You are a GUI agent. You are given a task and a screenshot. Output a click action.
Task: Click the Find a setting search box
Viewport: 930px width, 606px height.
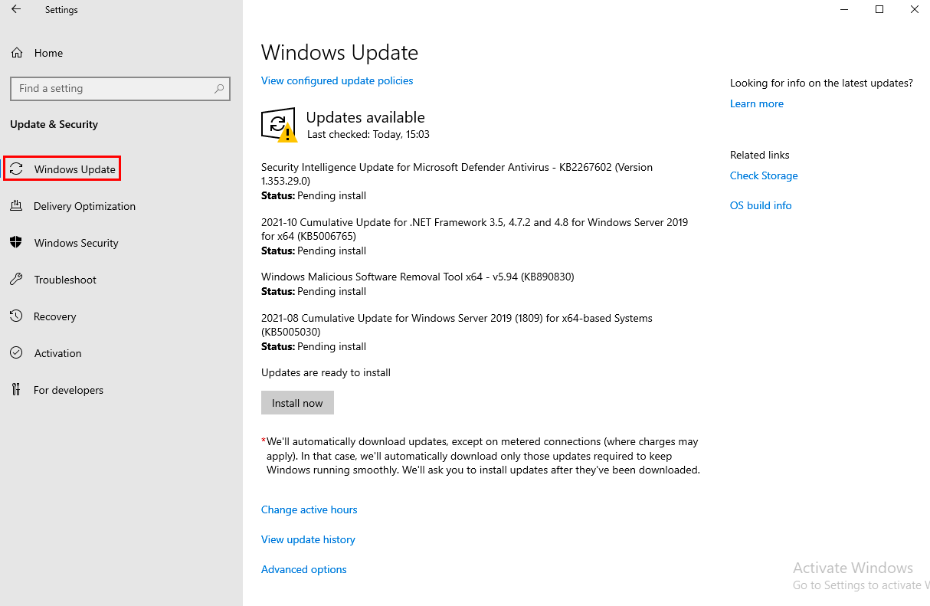120,89
